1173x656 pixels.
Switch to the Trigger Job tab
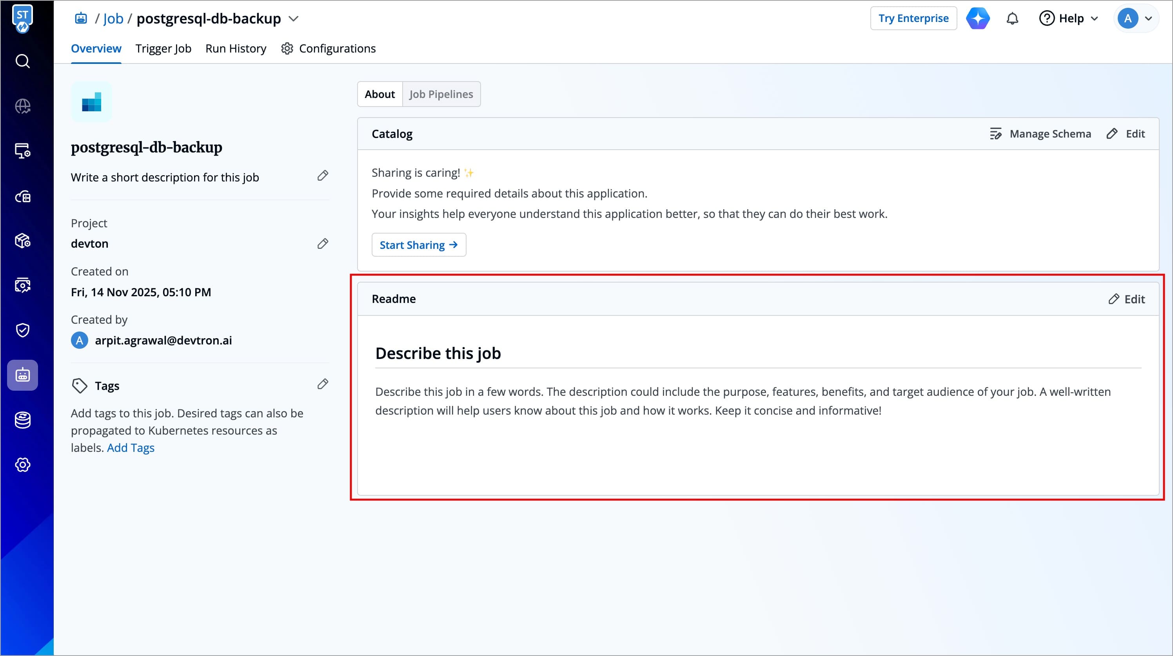[x=163, y=49]
